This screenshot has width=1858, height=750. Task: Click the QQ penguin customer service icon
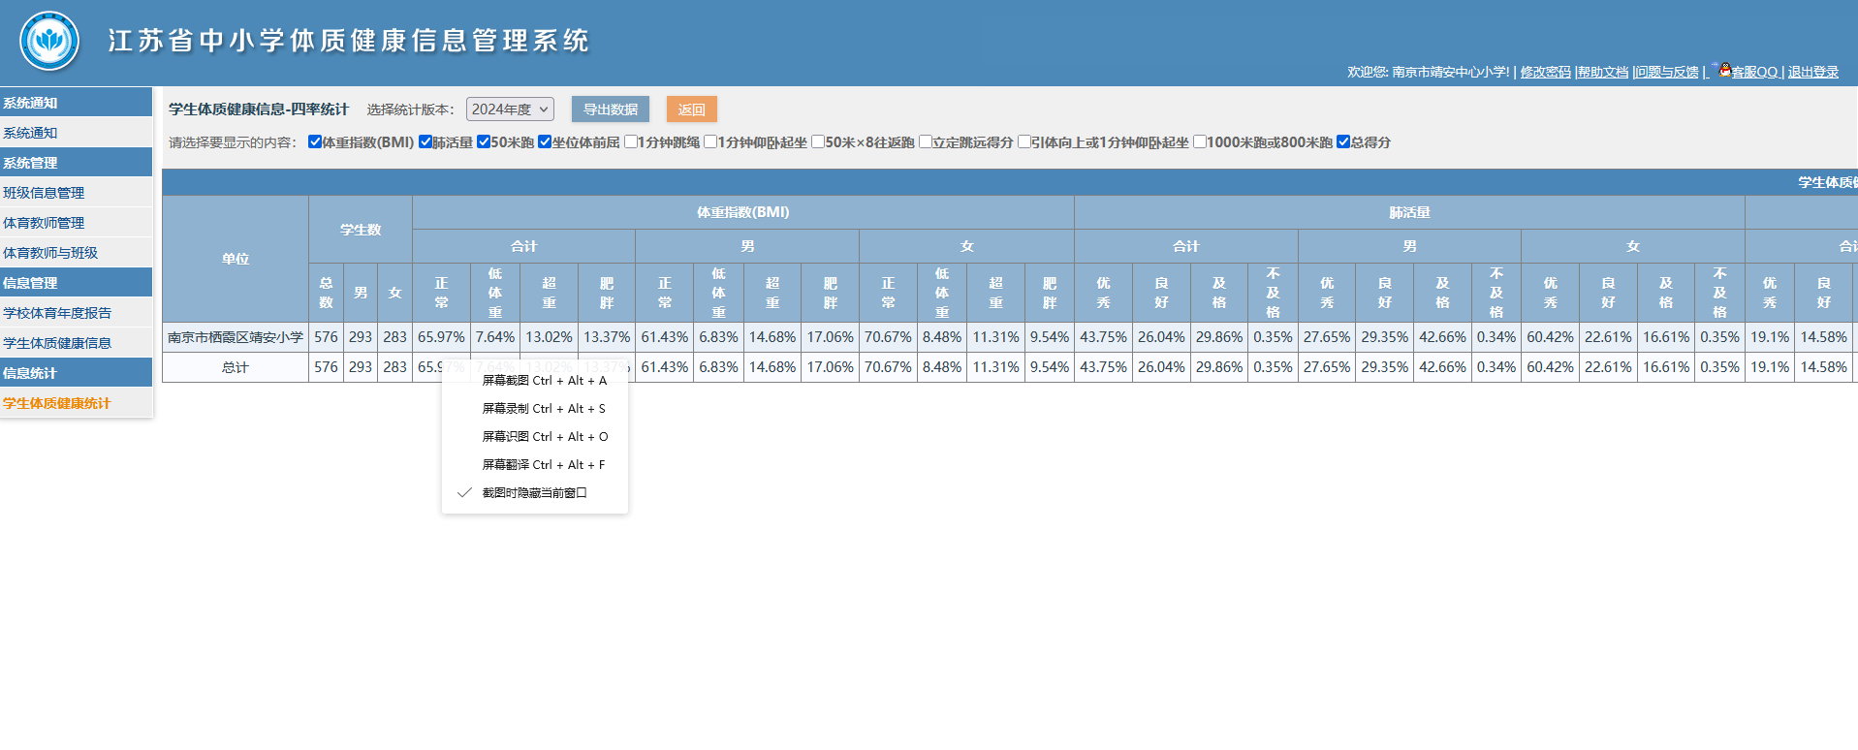pyautogui.click(x=1725, y=70)
